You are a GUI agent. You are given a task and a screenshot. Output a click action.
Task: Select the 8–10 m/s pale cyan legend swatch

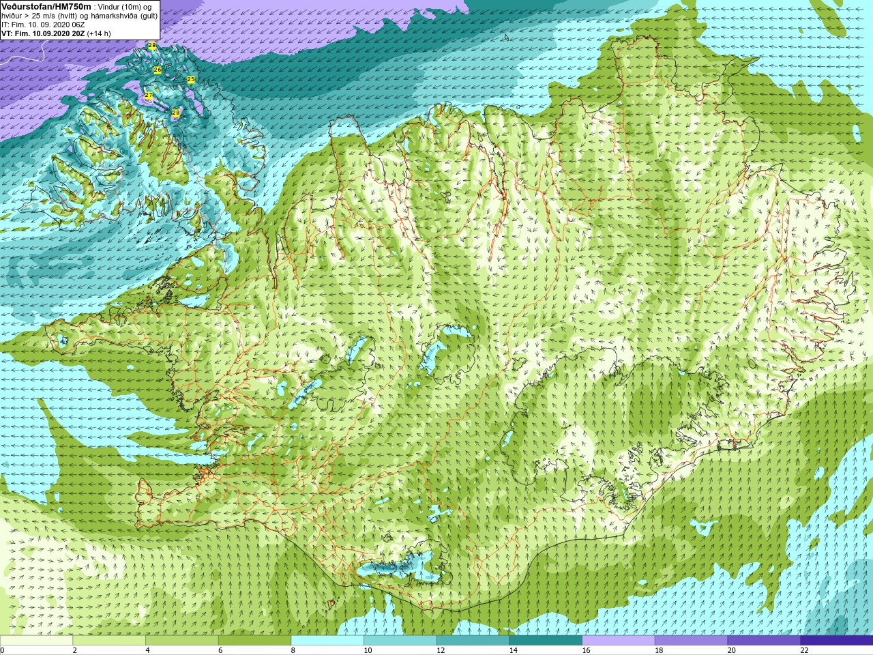(x=327, y=640)
